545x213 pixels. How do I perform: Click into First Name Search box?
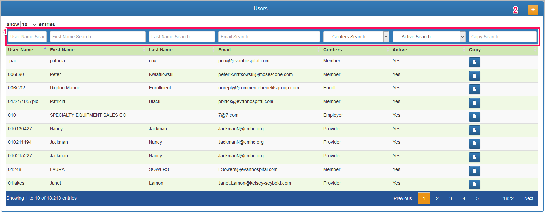[97, 37]
